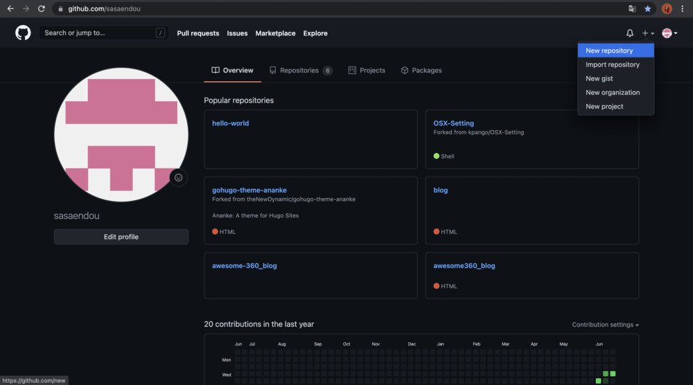
Task: Open the user avatar dropdown menu
Action: click(669, 33)
